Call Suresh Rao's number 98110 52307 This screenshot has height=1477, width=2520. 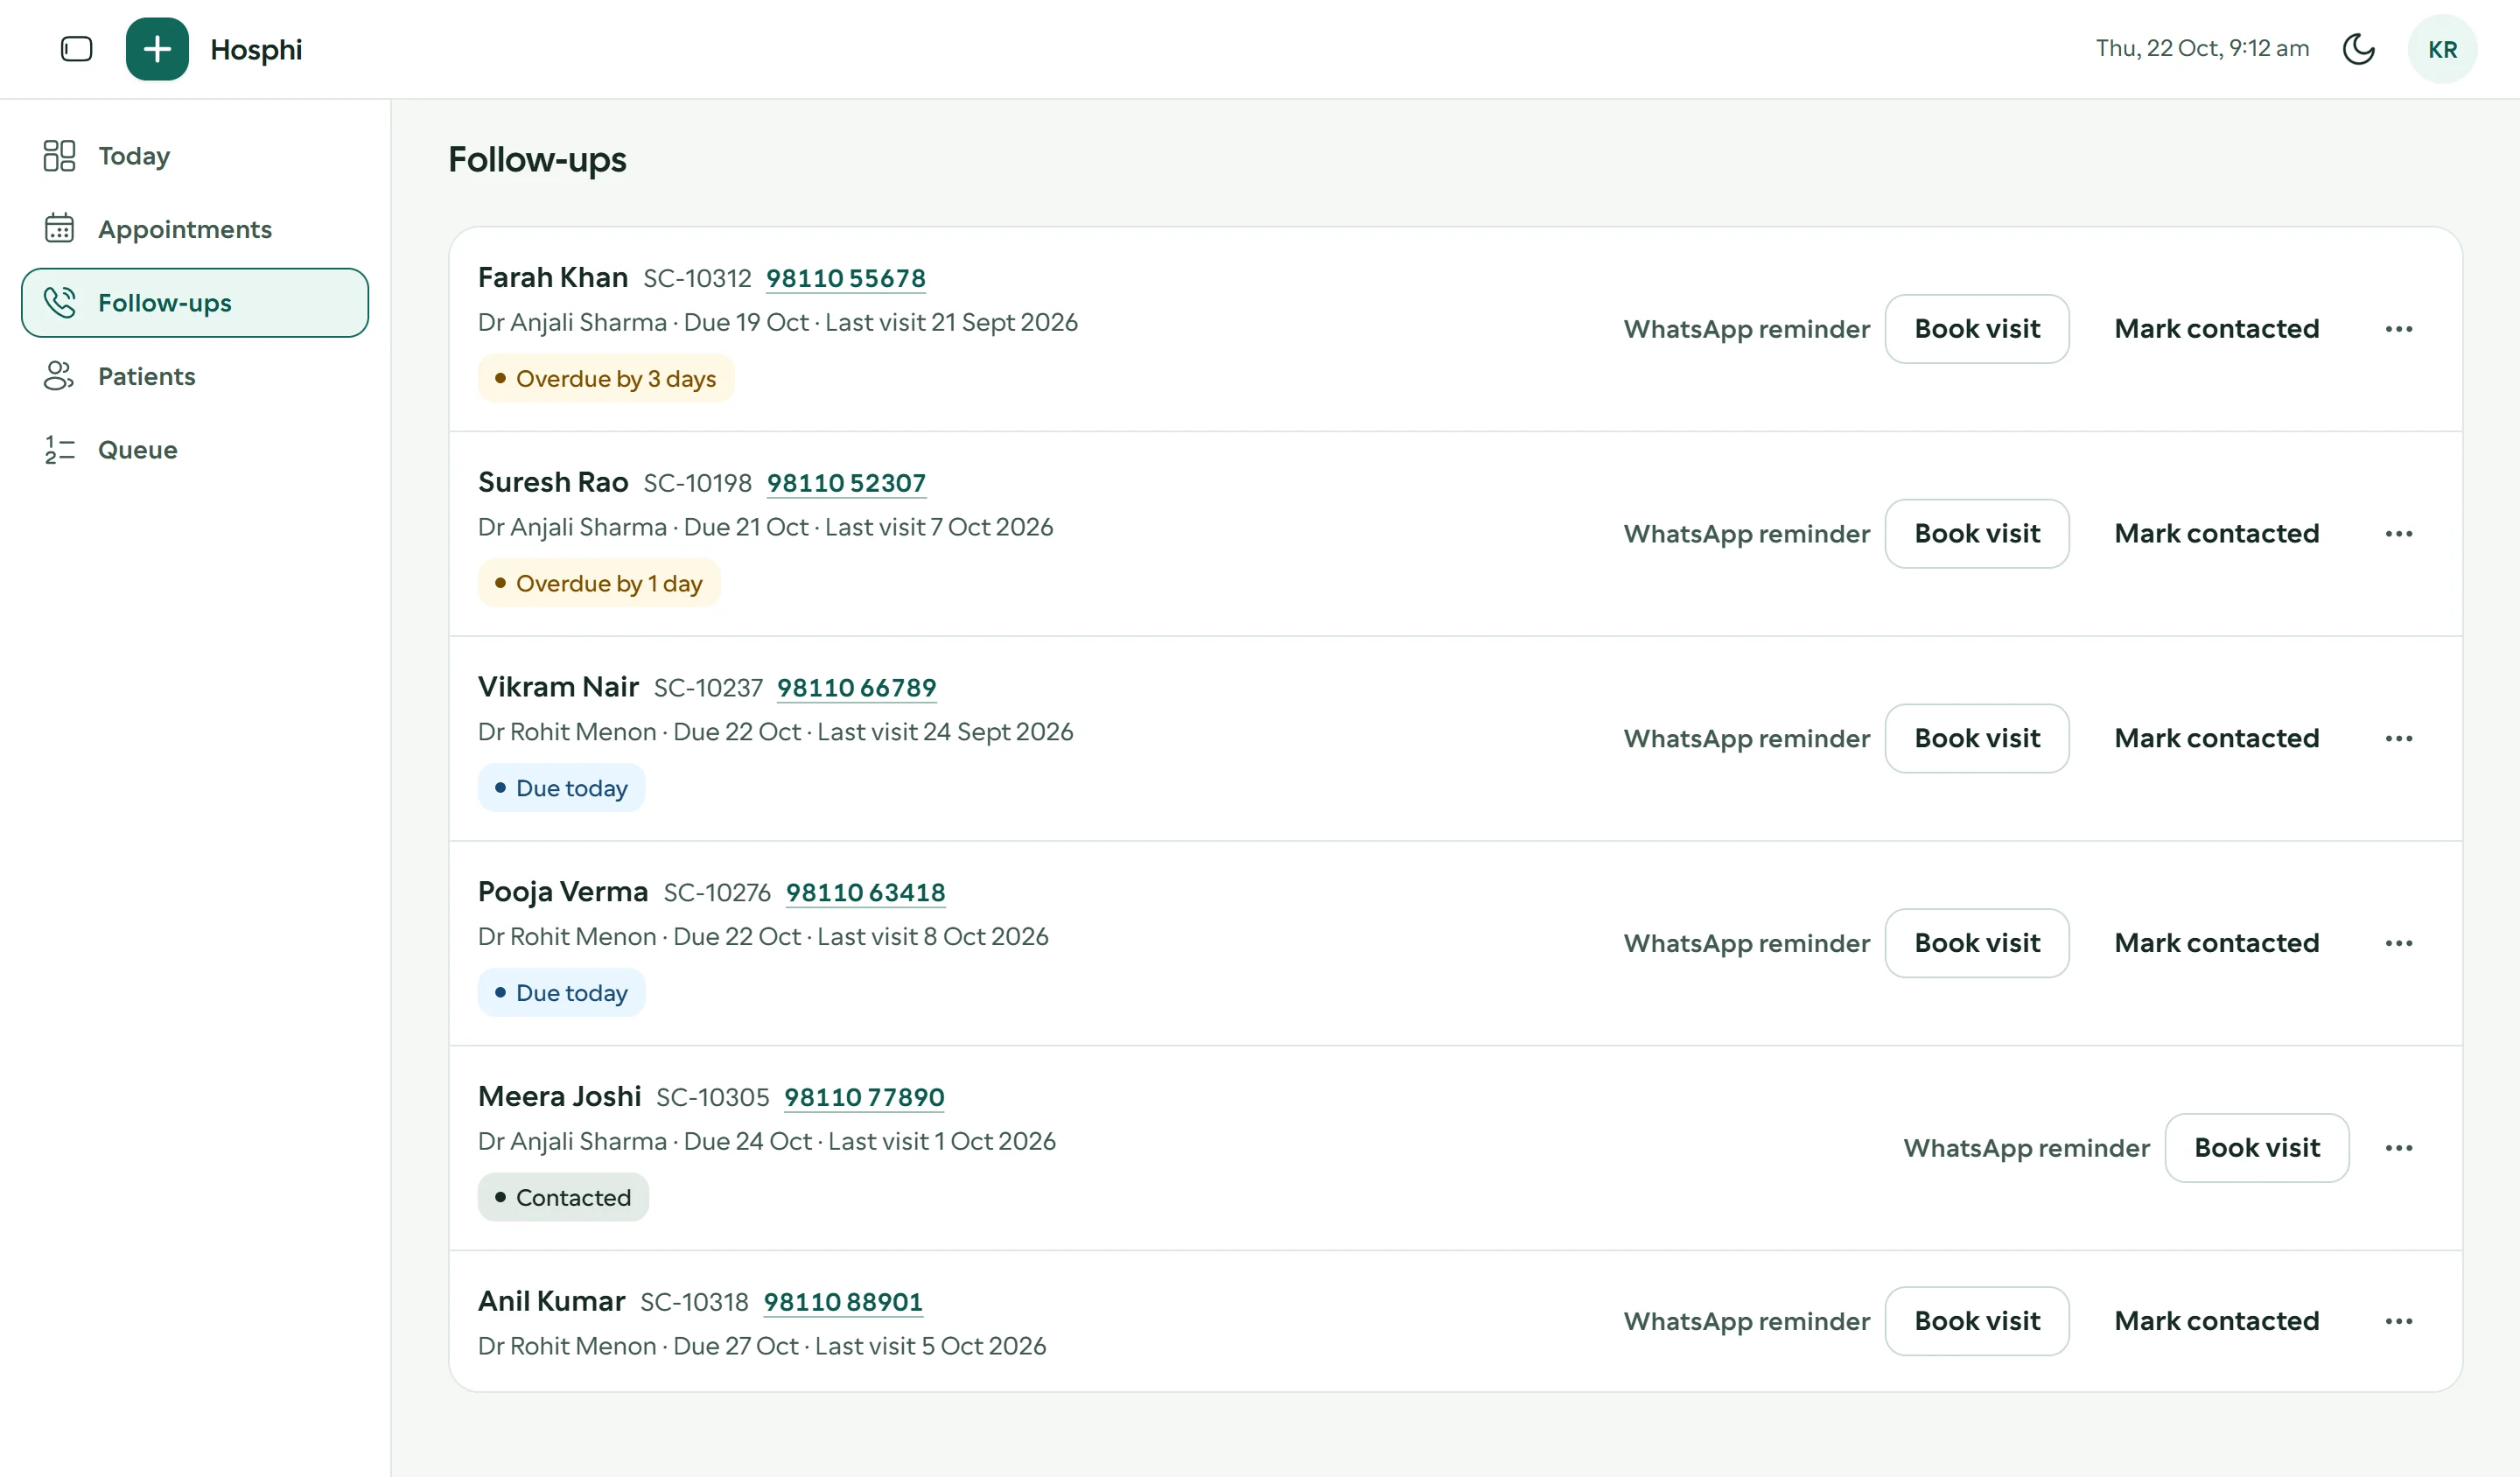tap(846, 483)
